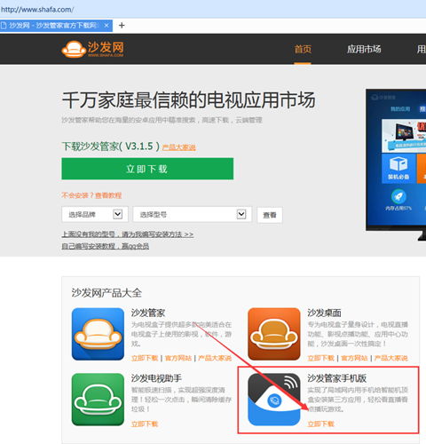426x444 pixels.
Task: Open the blue 沙发管家 app icon
Action: pyautogui.click(x=98, y=334)
